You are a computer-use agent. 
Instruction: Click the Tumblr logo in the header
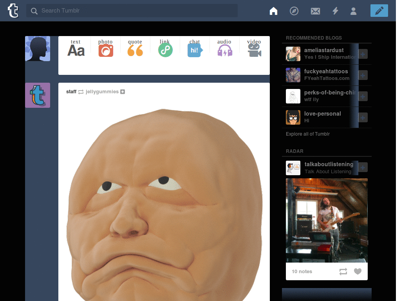13,11
